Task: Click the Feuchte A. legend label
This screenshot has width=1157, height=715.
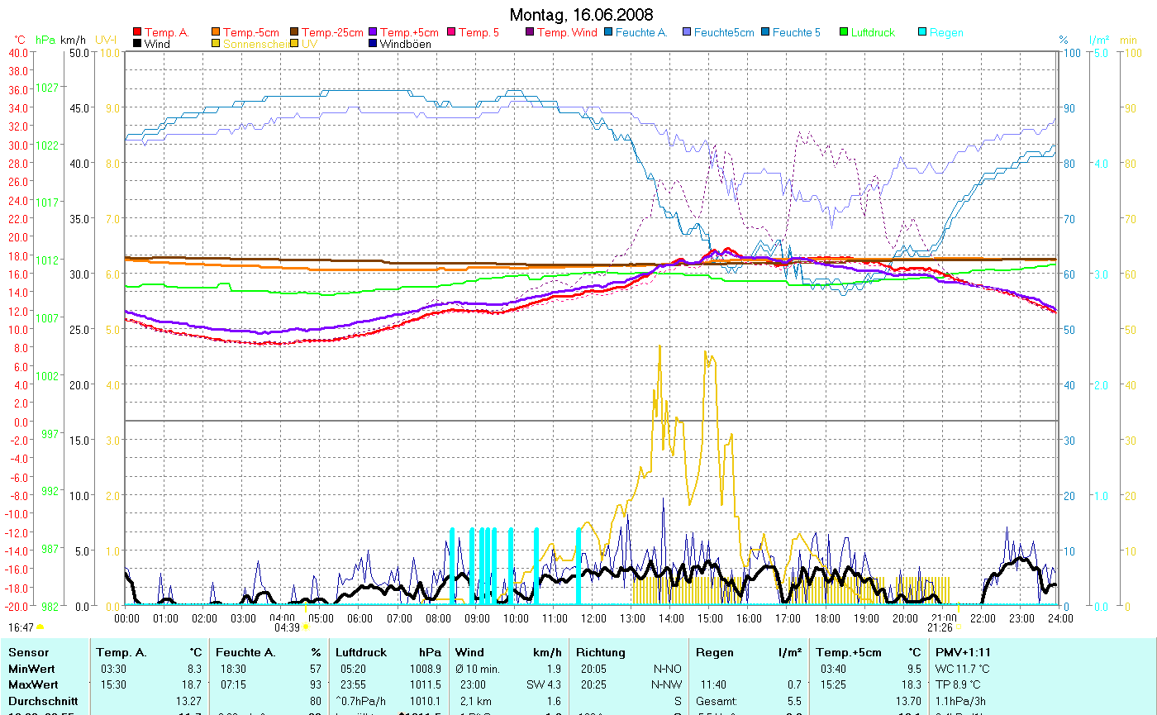Action: (640, 33)
